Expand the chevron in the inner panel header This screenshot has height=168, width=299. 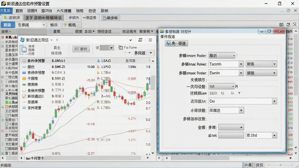tap(131, 40)
